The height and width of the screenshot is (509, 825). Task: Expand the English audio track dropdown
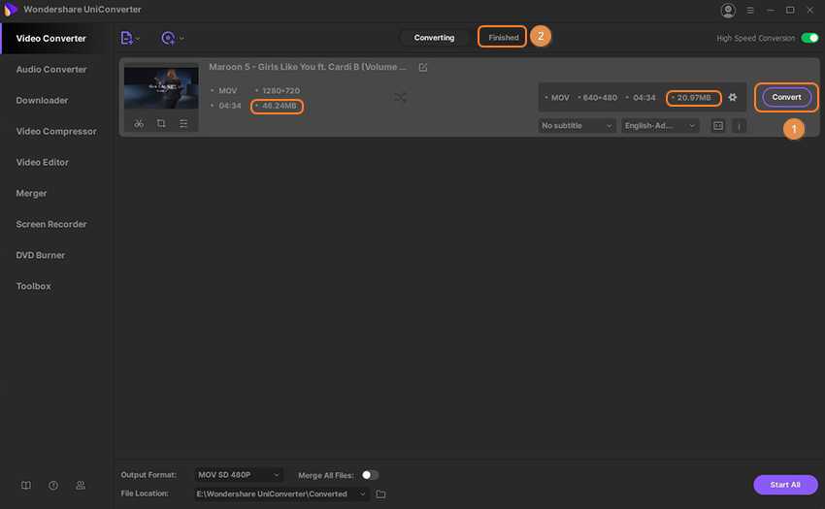(x=661, y=126)
